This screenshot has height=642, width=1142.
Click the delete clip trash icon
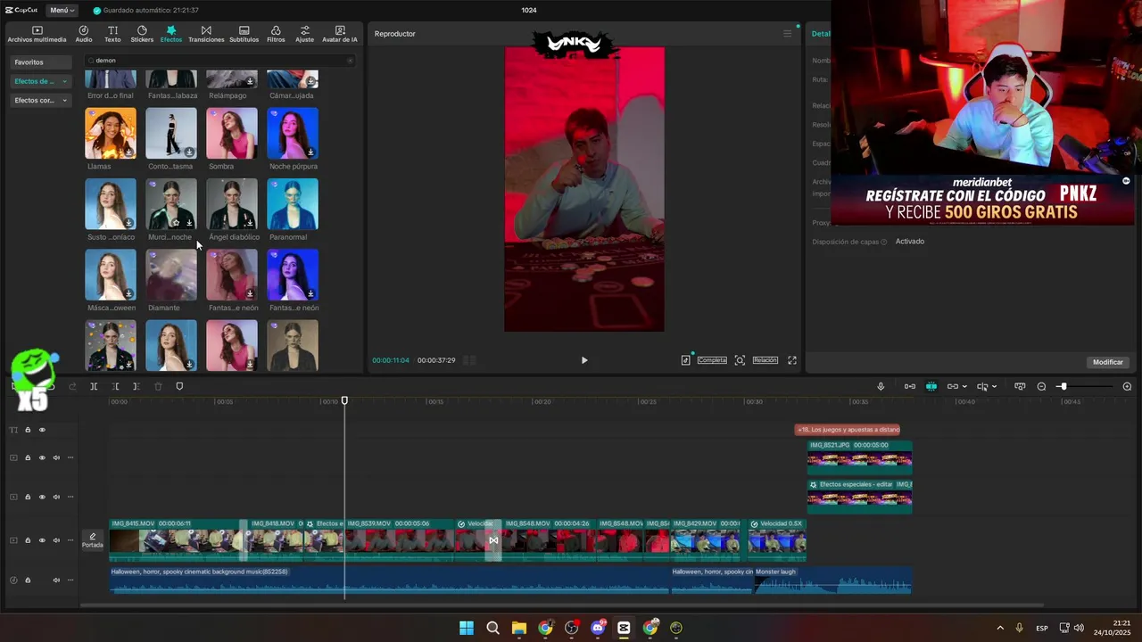tap(158, 386)
